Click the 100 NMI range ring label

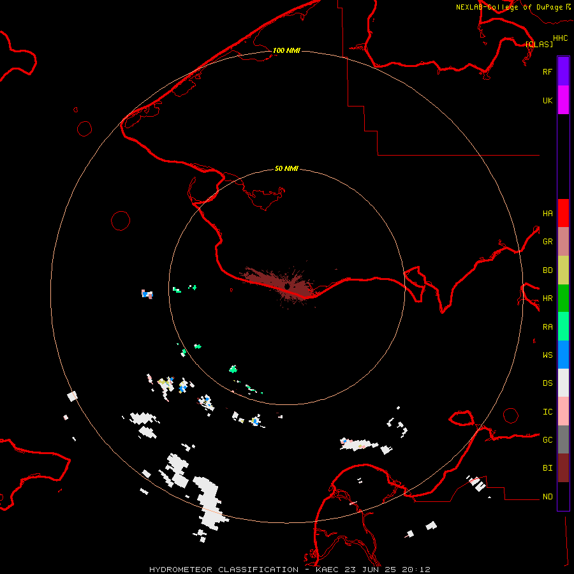click(x=286, y=50)
